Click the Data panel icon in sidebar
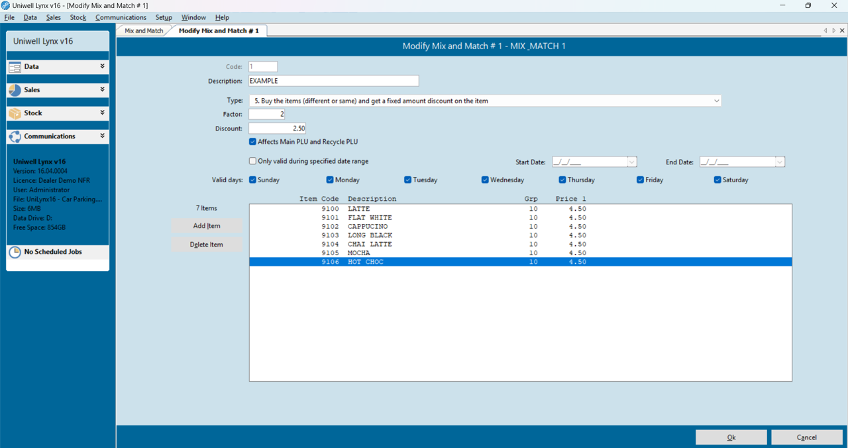This screenshot has width=848, height=448. coord(15,67)
